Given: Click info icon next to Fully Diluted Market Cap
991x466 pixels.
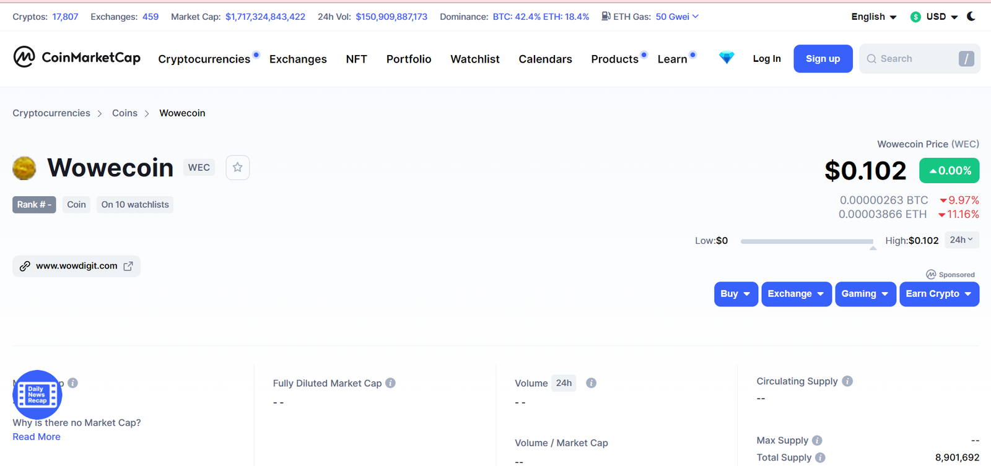Looking at the screenshot, I should [390, 383].
